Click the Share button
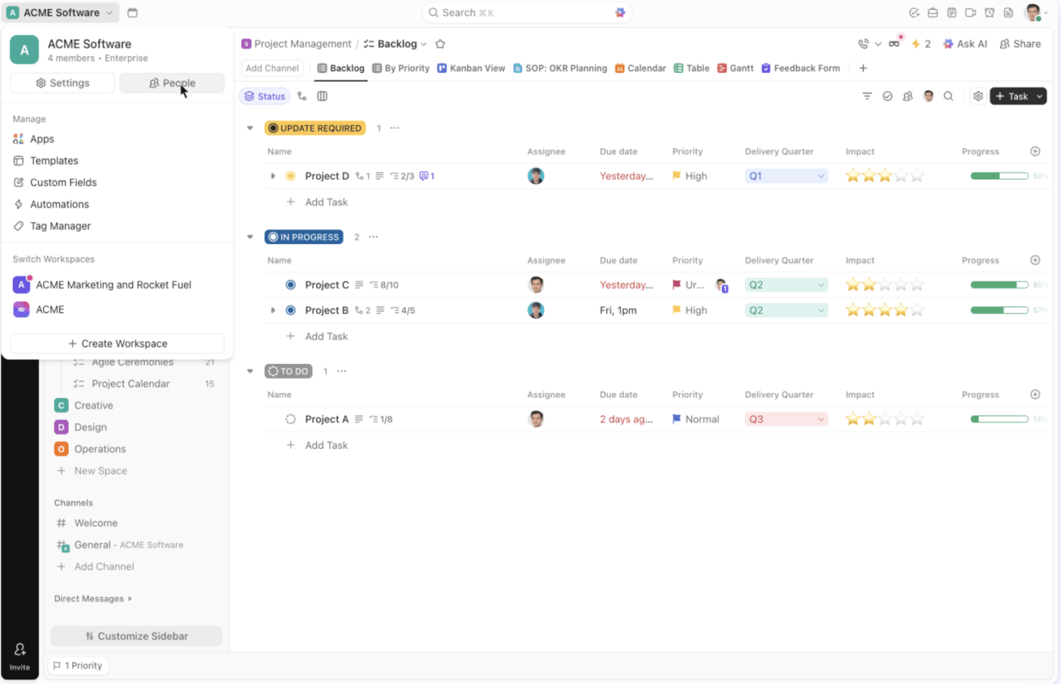The height and width of the screenshot is (684, 1061). point(1020,44)
